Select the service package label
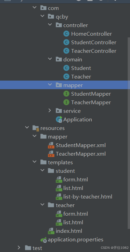 [x=72, y=111]
